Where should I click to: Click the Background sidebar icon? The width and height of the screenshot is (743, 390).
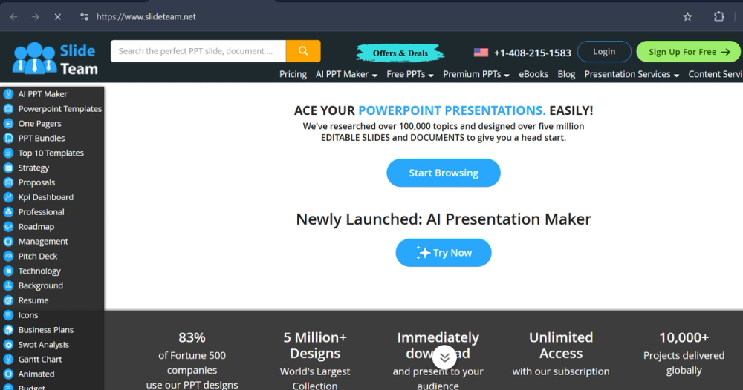[8, 285]
